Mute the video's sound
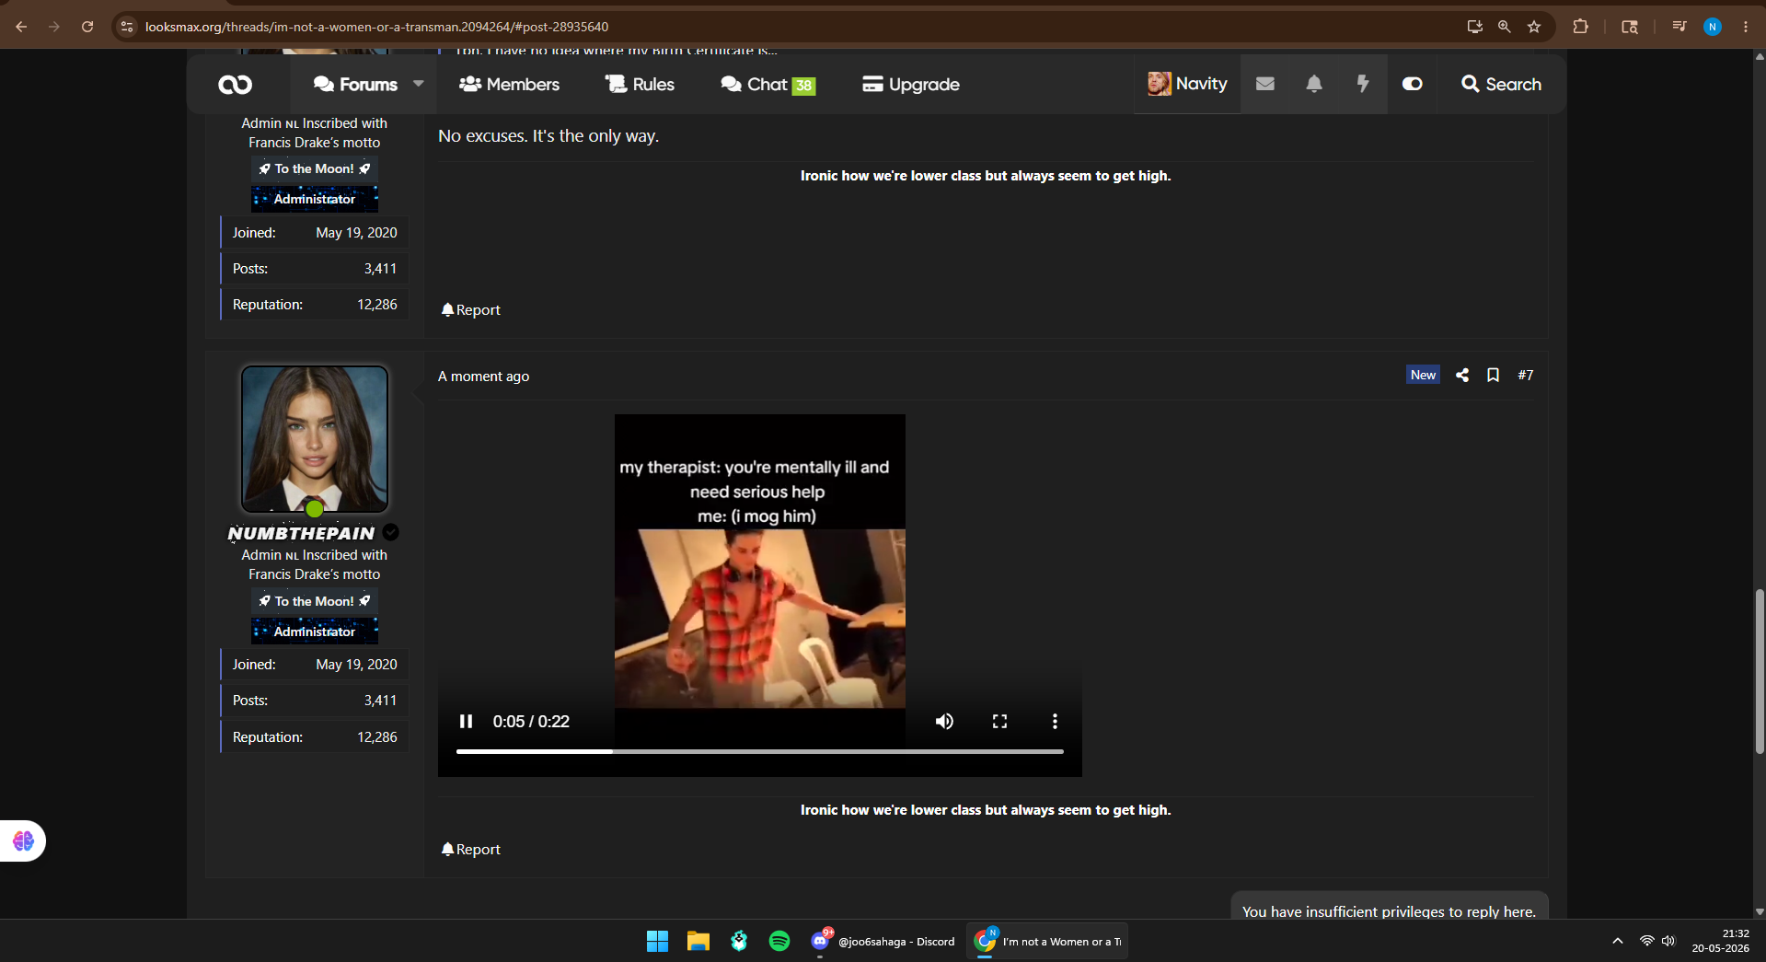 click(944, 721)
